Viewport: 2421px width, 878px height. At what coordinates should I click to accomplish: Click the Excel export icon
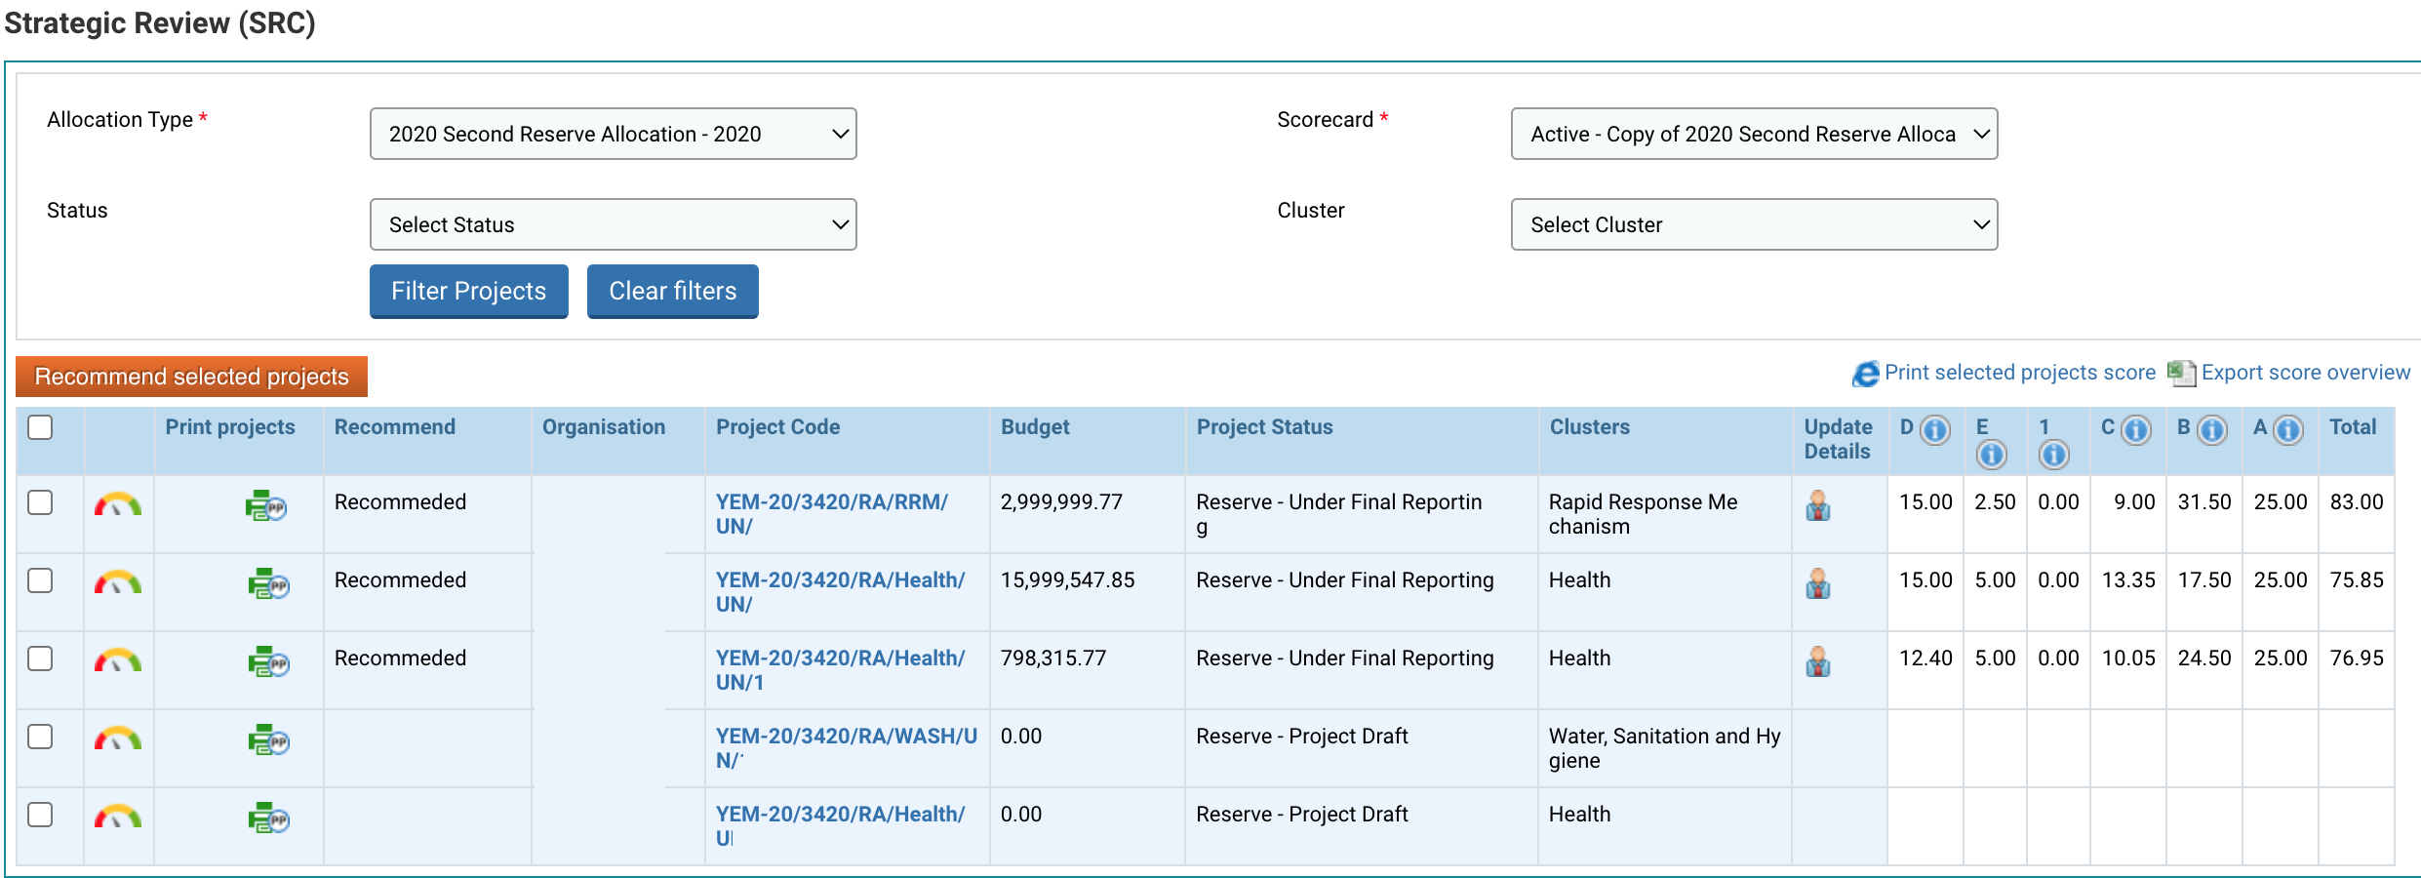click(x=2182, y=373)
